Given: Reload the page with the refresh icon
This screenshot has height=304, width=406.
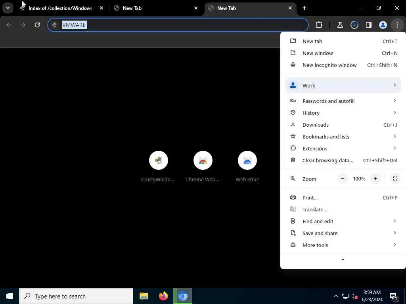Looking at the screenshot, I should 37,25.
